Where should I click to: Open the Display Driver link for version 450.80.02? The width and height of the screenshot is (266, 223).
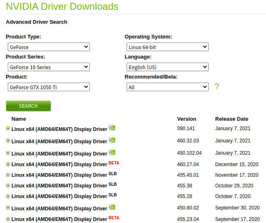click(59, 209)
